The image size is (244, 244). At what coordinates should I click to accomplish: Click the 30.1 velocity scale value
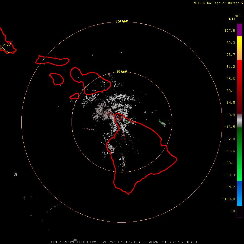click(x=231, y=91)
